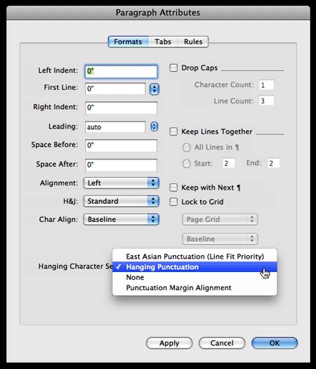Viewport: 316px width, 369px height.
Task: Click the First Line input field
Action: pos(115,89)
